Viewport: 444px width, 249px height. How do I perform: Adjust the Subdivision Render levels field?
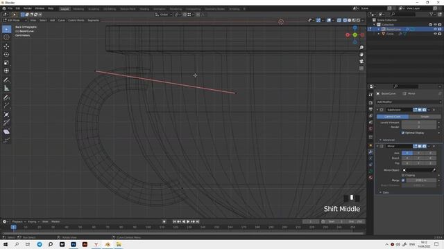[x=419, y=127]
